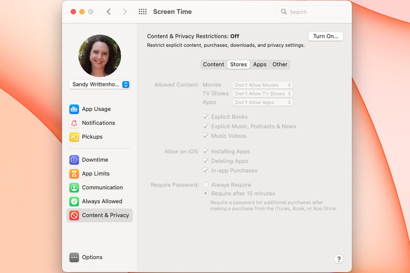Switch to the Content tab

pyautogui.click(x=214, y=65)
